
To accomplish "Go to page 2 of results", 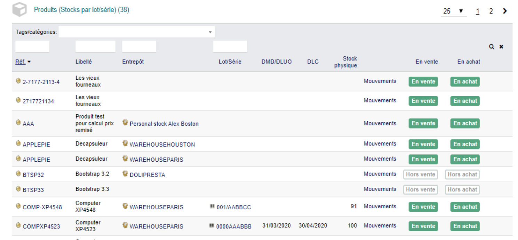I will (x=491, y=11).
